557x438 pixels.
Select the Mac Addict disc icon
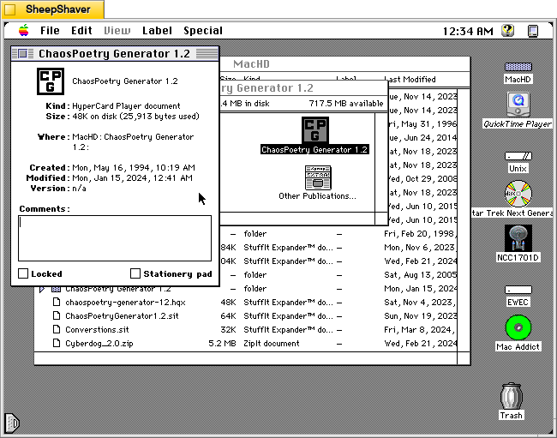coord(518,327)
